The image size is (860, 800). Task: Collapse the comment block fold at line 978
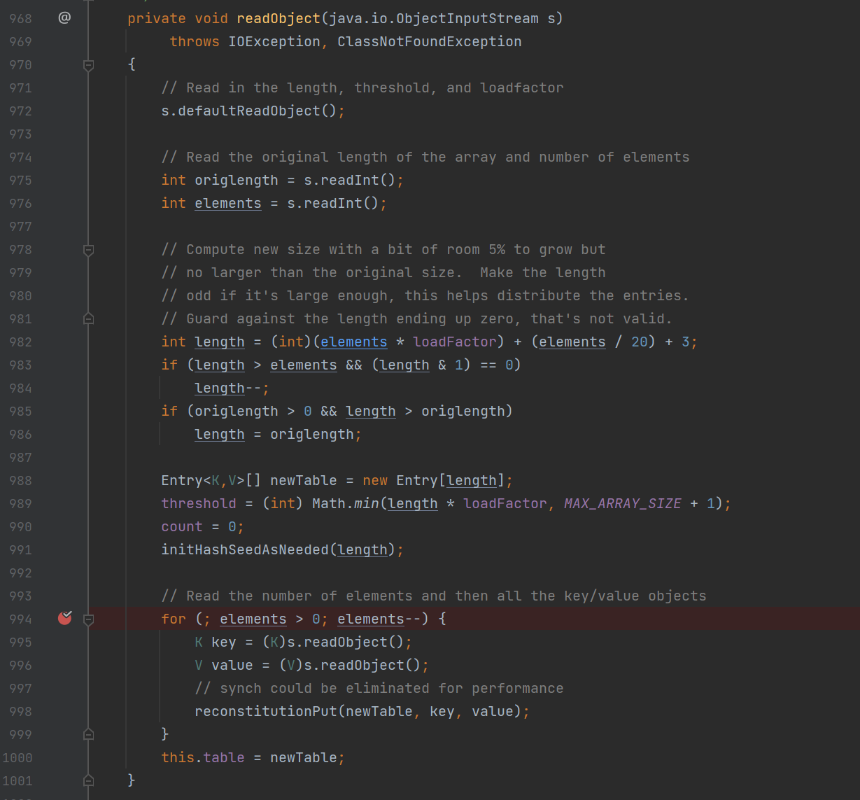(x=89, y=250)
